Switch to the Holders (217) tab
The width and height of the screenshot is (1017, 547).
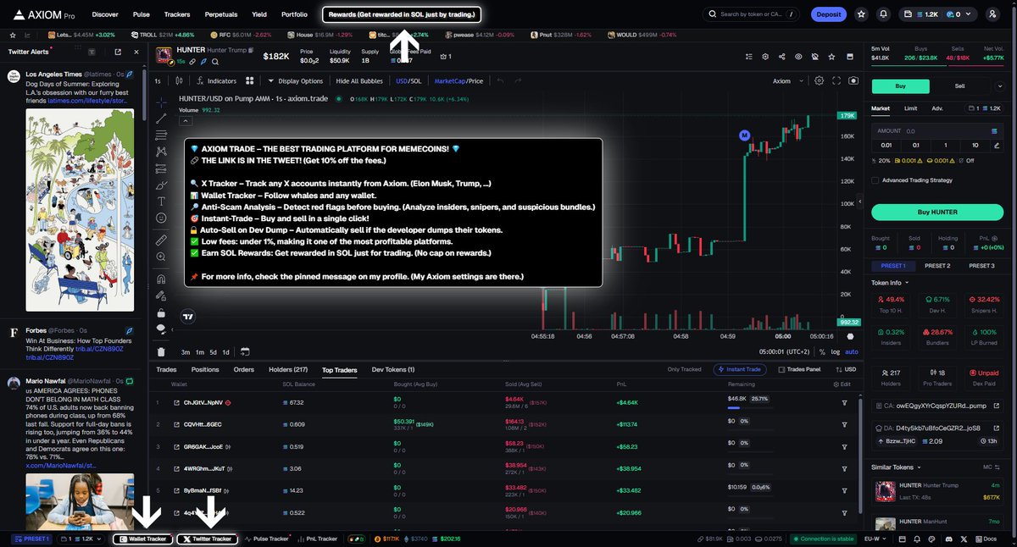coord(288,369)
